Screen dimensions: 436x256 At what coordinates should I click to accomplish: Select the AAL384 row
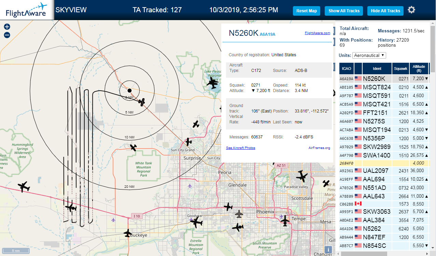click(x=384, y=220)
